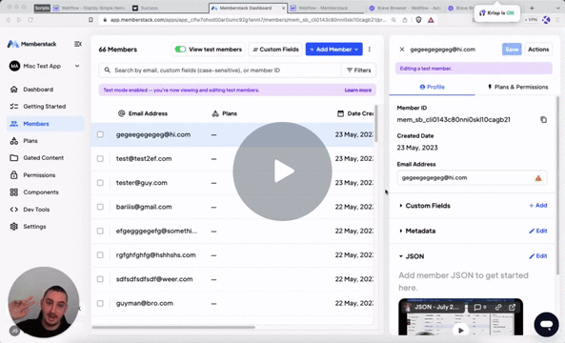Click + Add for Custom Fields

tap(538, 206)
